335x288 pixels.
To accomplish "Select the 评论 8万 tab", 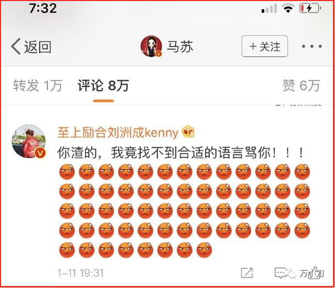I will tap(103, 85).
